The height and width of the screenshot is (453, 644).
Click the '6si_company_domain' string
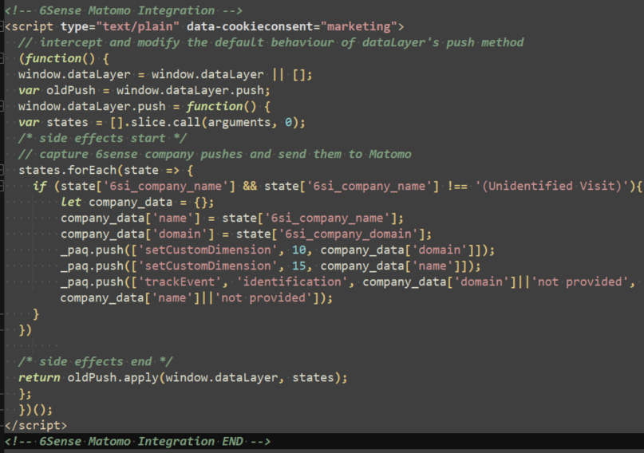click(348, 234)
